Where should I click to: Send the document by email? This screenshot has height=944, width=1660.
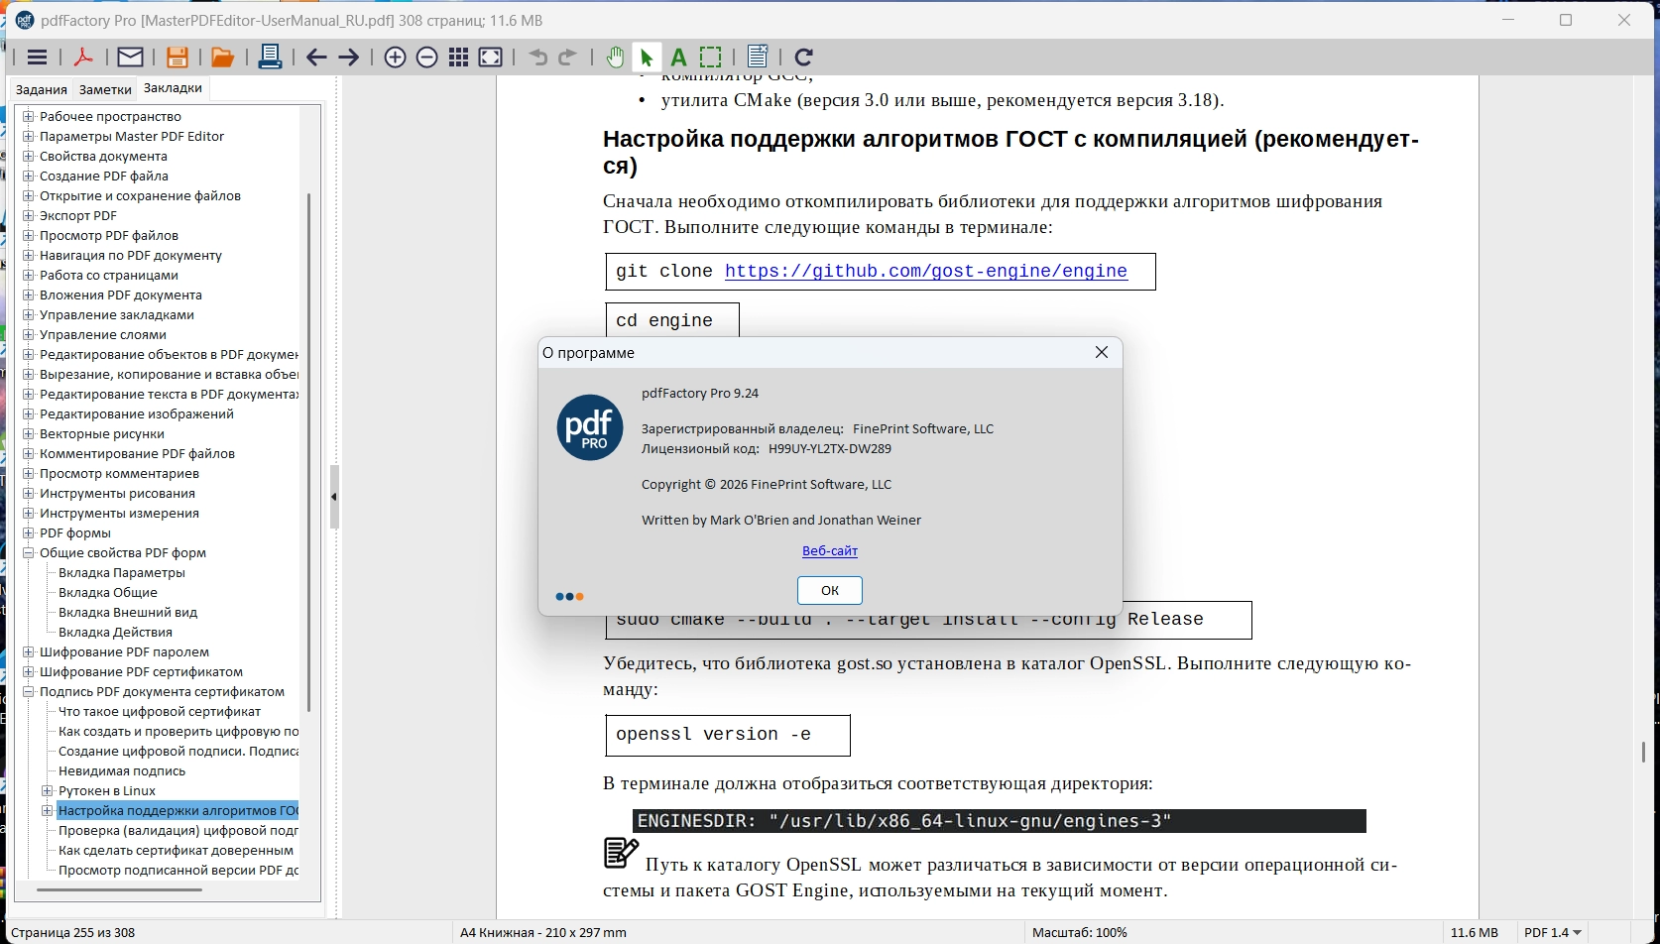130,58
